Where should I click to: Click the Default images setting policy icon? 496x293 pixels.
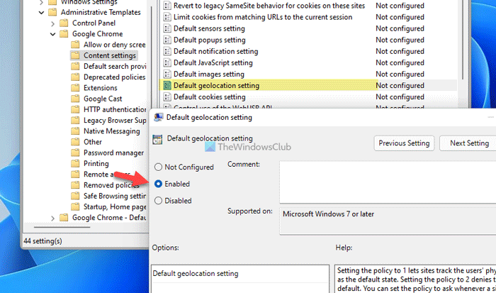point(167,74)
